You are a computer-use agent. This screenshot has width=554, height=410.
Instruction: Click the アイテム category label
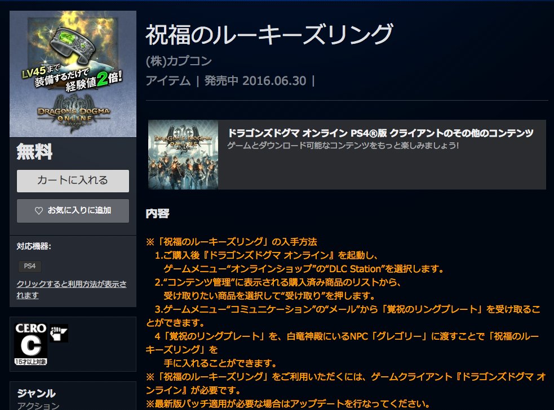point(168,81)
